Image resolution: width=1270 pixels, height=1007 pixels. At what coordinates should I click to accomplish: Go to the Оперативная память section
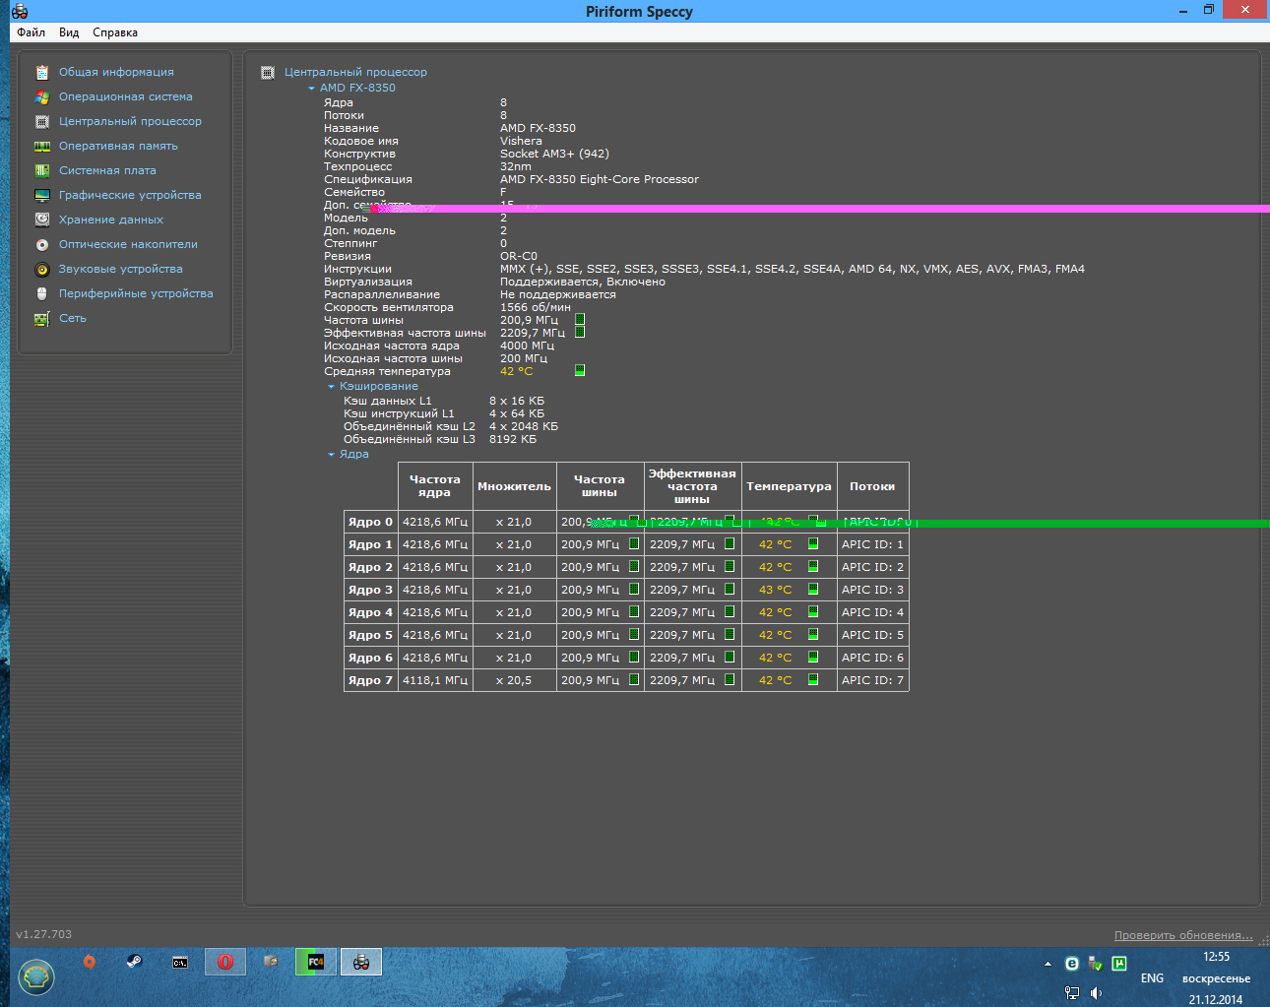[118, 146]
